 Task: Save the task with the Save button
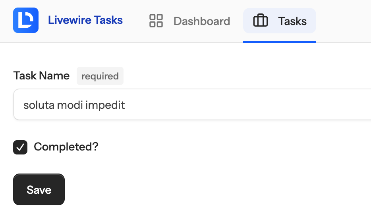39,189
